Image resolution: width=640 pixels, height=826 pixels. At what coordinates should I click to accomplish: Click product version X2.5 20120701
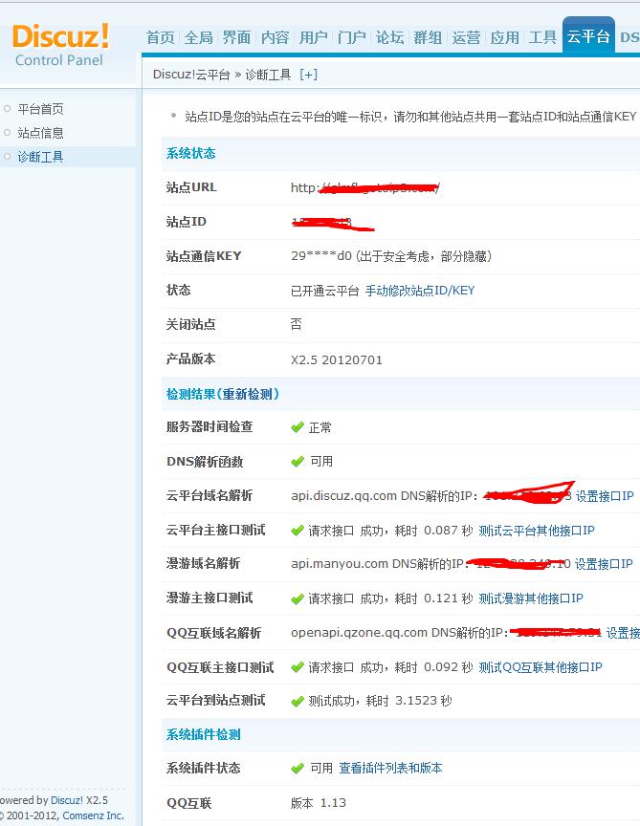pos(337,359)
